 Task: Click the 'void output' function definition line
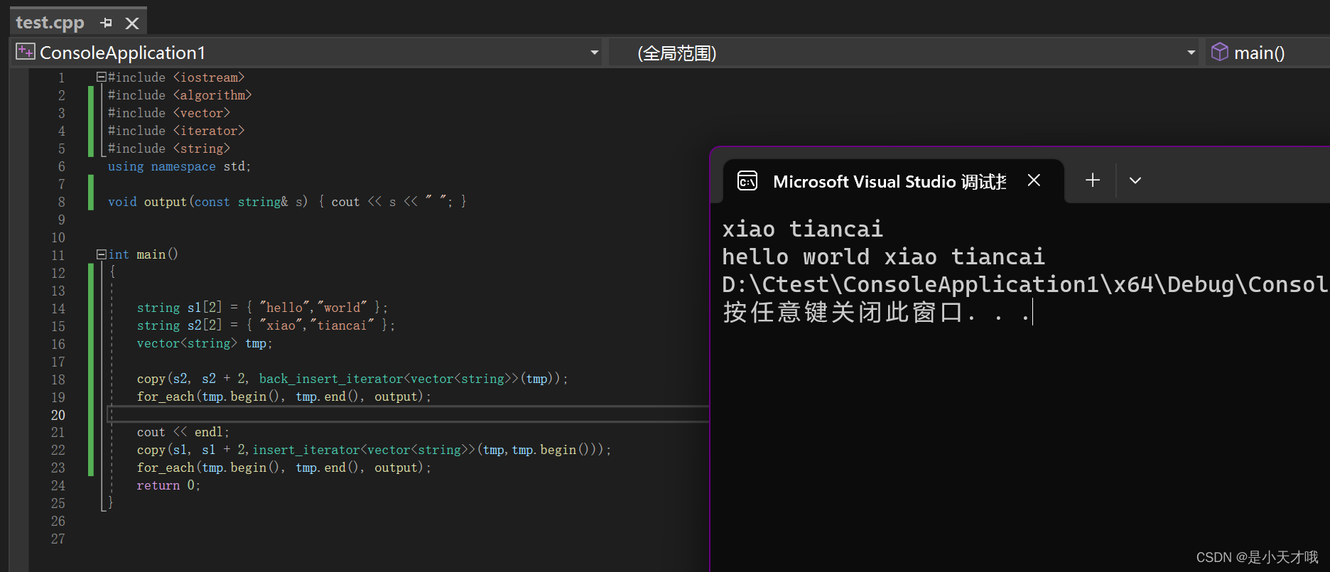[x=287, y=202]
